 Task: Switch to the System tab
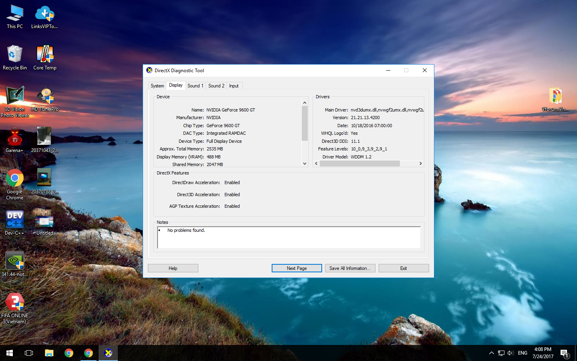(157, 86)
